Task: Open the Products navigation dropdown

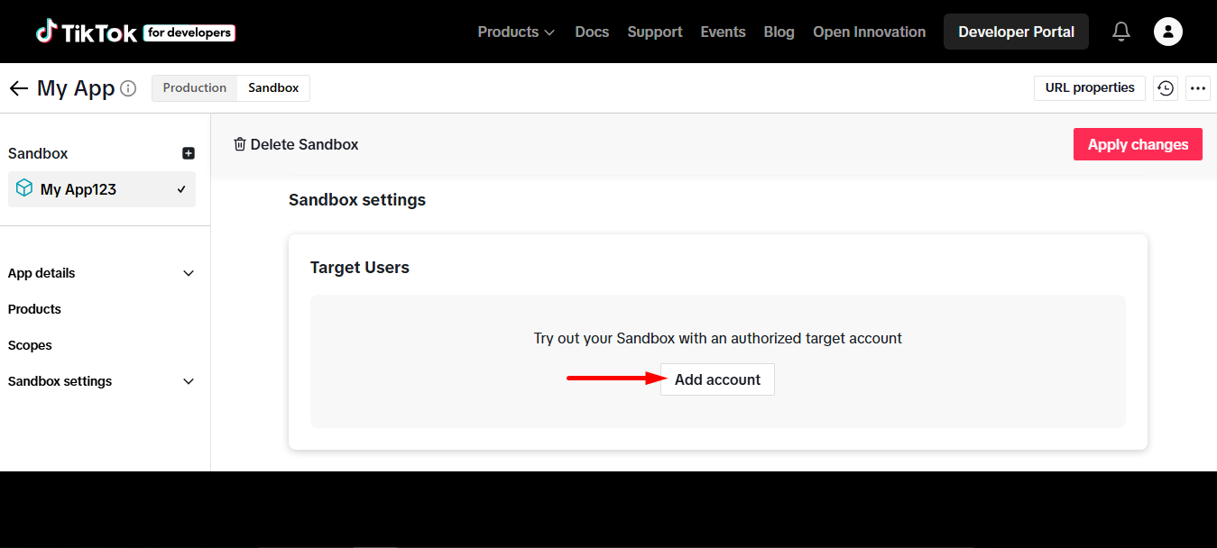Action: (x=515, y=31)
